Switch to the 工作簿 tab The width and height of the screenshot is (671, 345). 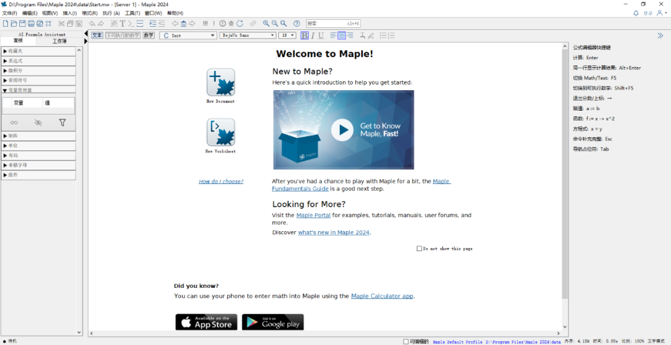coord(60,41)
